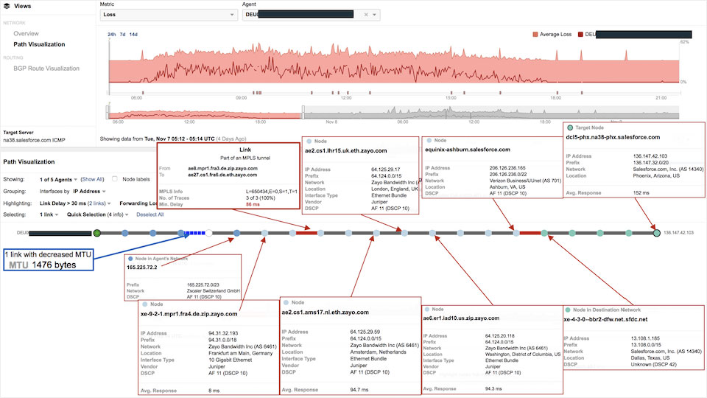
Task: Click the Show All agents link
Action: (92, 179)
